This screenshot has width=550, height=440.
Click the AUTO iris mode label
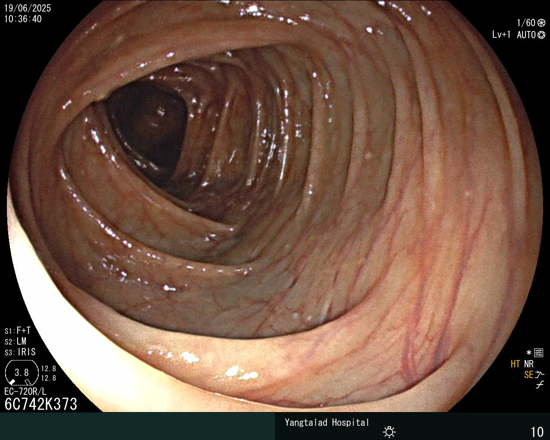pyautogui.click(x=526, y=35)
